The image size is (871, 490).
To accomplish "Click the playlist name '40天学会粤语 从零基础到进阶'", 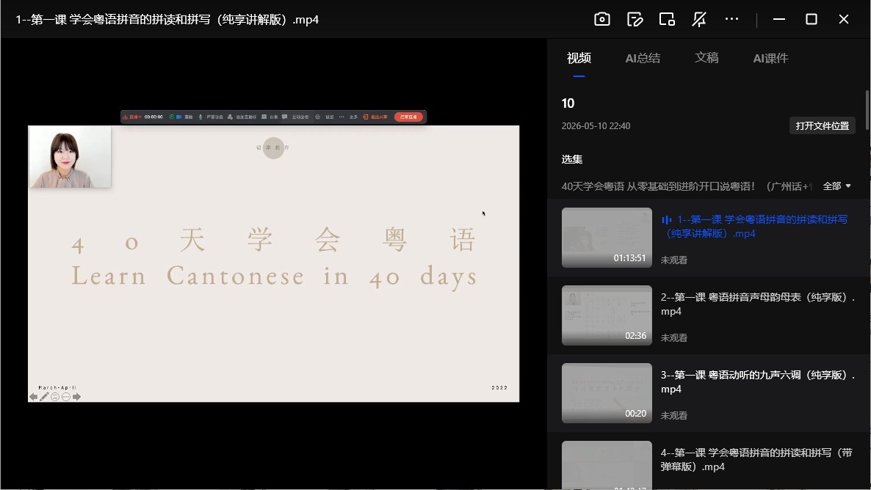I will 687,186.
